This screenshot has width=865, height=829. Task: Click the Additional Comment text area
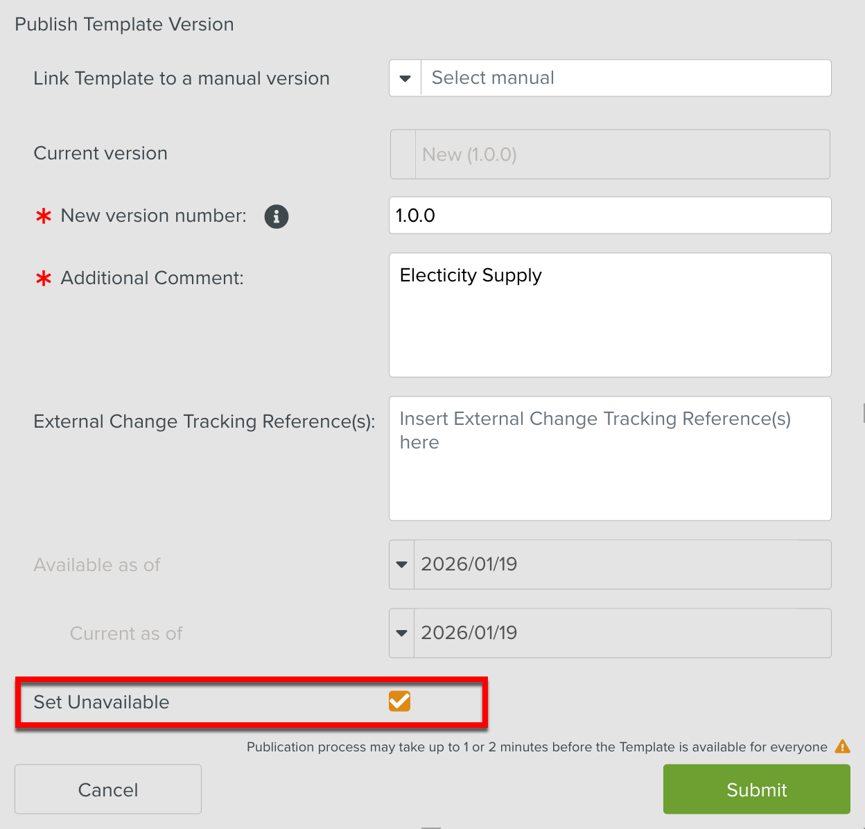tap(610, 315)
